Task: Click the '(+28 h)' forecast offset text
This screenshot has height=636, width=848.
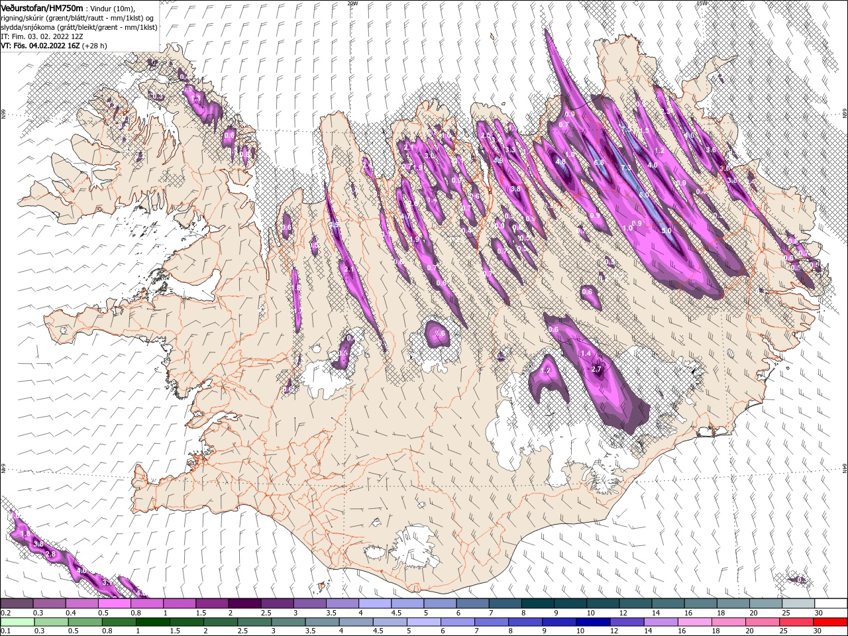Action: click(94, 46)
